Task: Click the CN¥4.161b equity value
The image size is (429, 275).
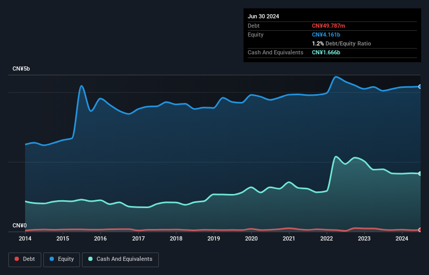Action: pos(326,35)
